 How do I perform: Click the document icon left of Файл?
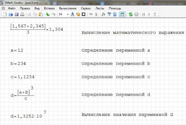tap(4, 8)
